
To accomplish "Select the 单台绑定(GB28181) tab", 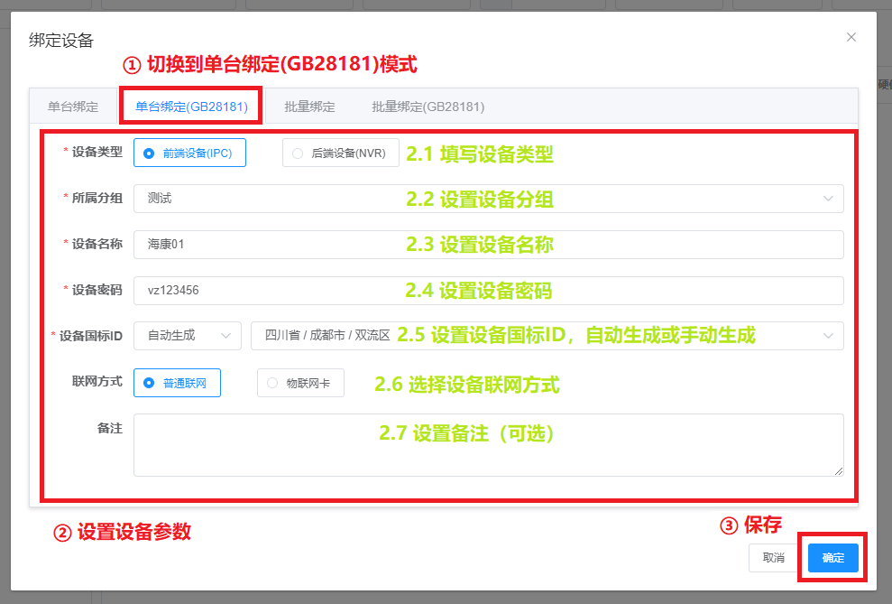I will tap(191, 107).
